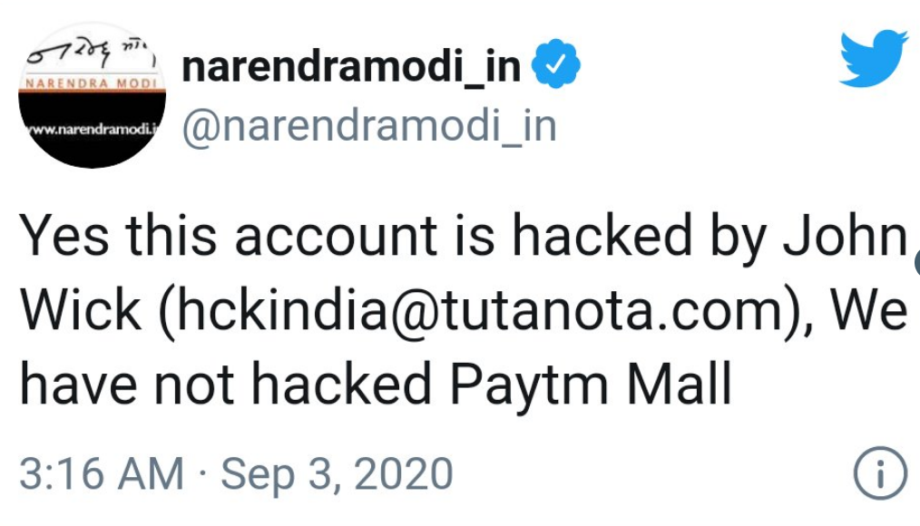Click the Sep 3, 2020 date
Screen dimensions: 920x526
click(x=337, y=474)
